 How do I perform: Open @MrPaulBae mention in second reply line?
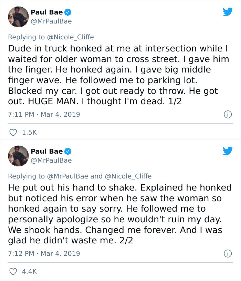click(x=71, y=175)
